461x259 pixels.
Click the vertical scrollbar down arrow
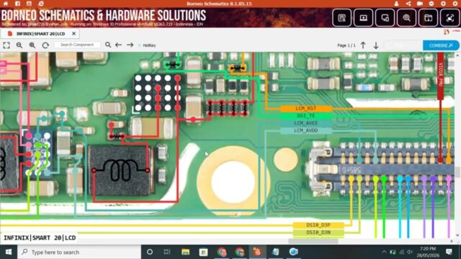click(457, 235)
